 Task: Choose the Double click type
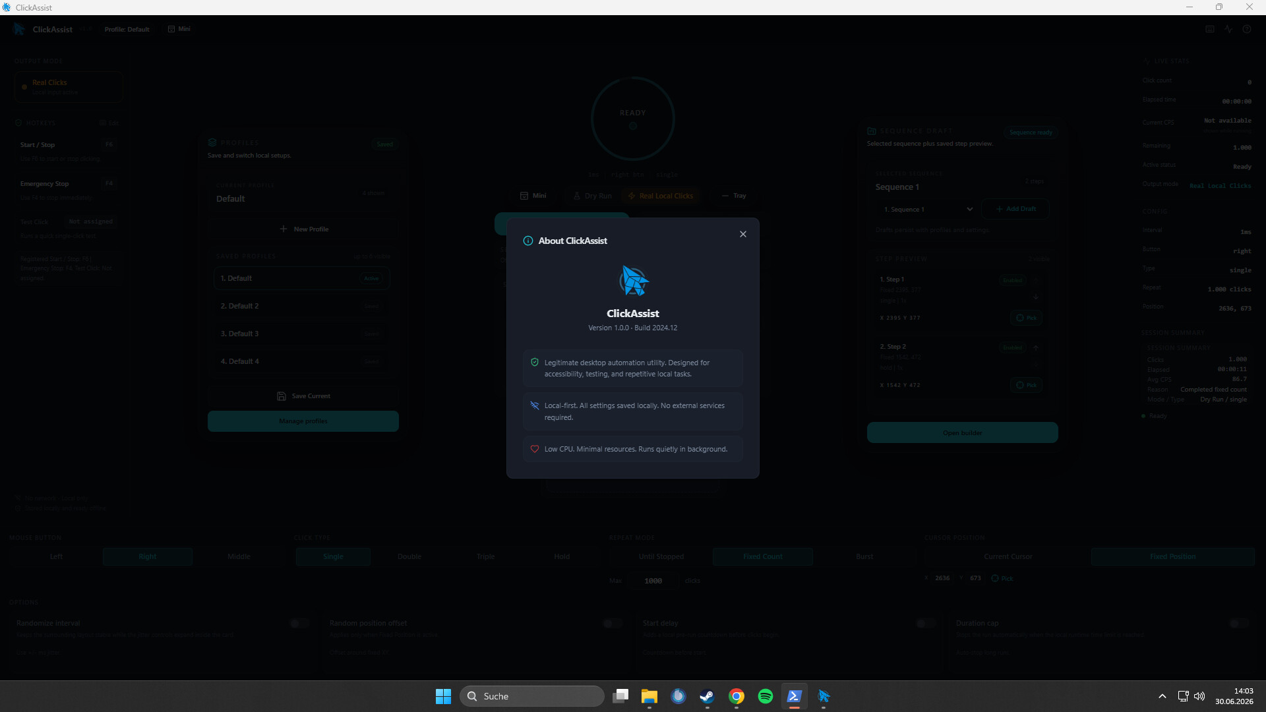click(x=409, y=556)
